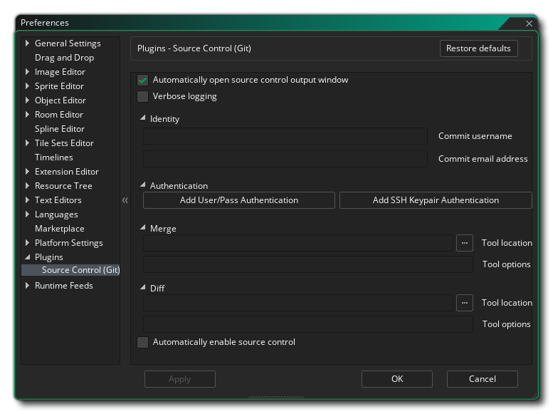Expand the Runtime Feeds arrow

point(28,286)
